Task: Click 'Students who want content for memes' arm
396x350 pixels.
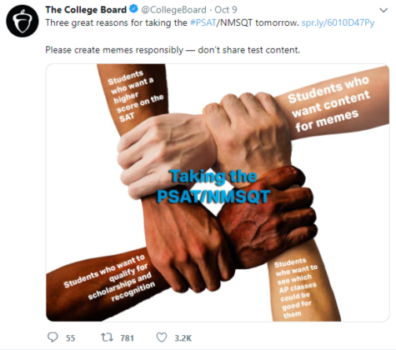Action: (329, 103)
